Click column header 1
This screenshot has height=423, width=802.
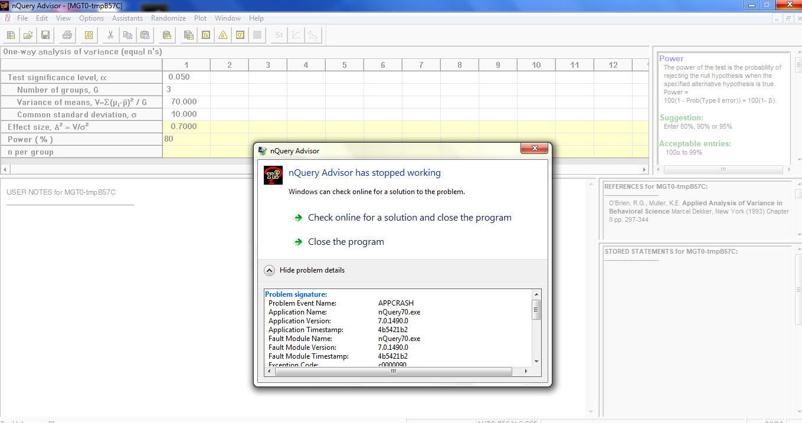186,65
